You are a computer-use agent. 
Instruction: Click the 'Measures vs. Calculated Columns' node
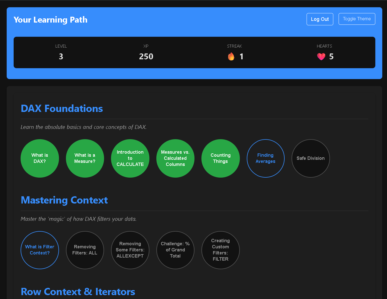(175, 158)
